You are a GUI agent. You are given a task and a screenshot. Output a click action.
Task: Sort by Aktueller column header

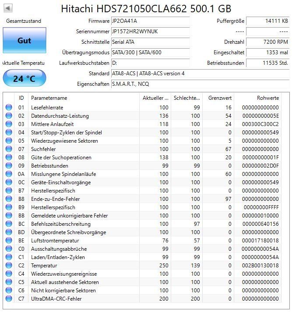click(x=155, y=98)
